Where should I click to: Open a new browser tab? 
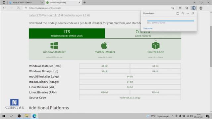(x=84, y=2)
